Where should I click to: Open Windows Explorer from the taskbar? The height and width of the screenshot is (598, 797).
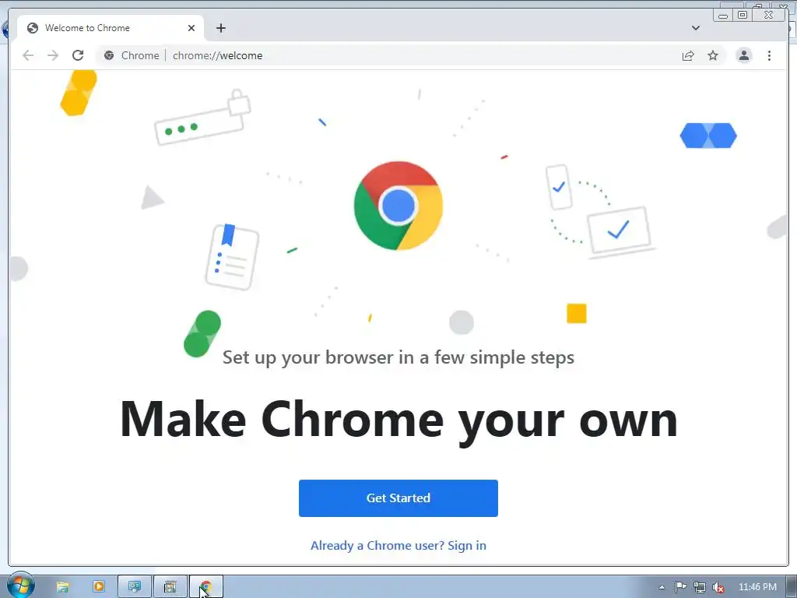tap(62, 587)
